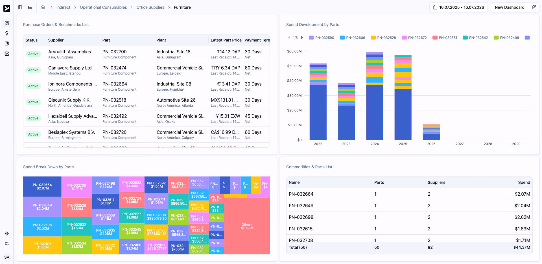
Task: Select PN-032517 treemap tile
Action: tap(106, 201)
